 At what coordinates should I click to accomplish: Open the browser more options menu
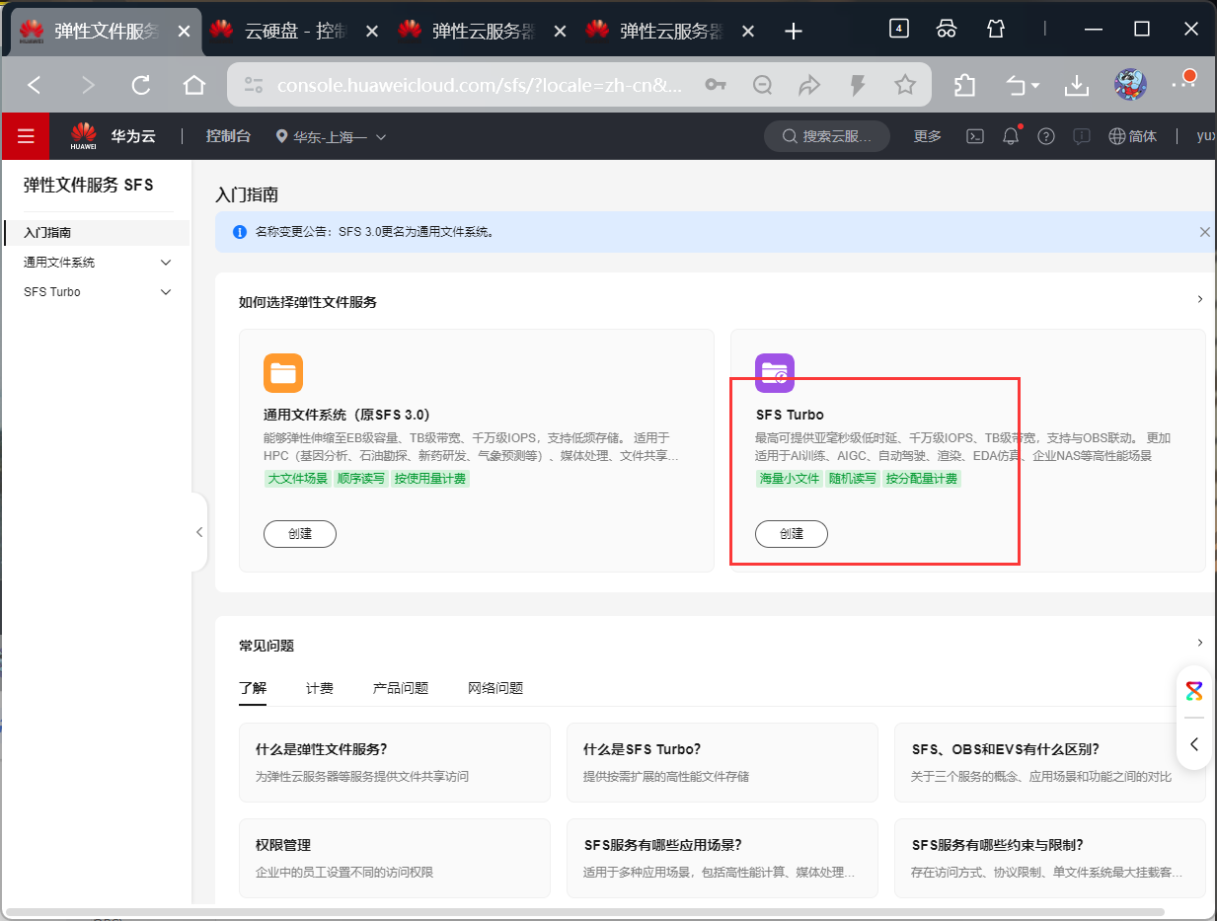click(x=1182, y=85)
